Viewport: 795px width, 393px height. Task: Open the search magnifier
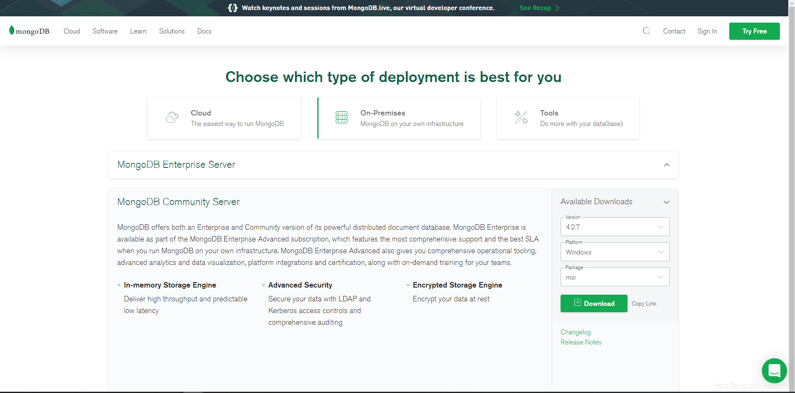click(x=647, y=31)
